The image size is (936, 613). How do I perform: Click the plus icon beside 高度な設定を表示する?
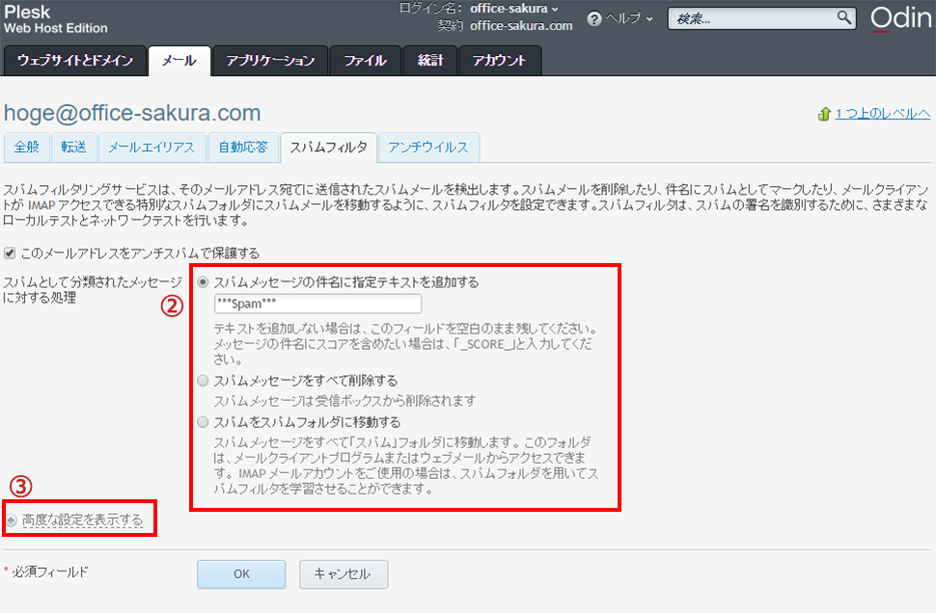pos(12,520)
